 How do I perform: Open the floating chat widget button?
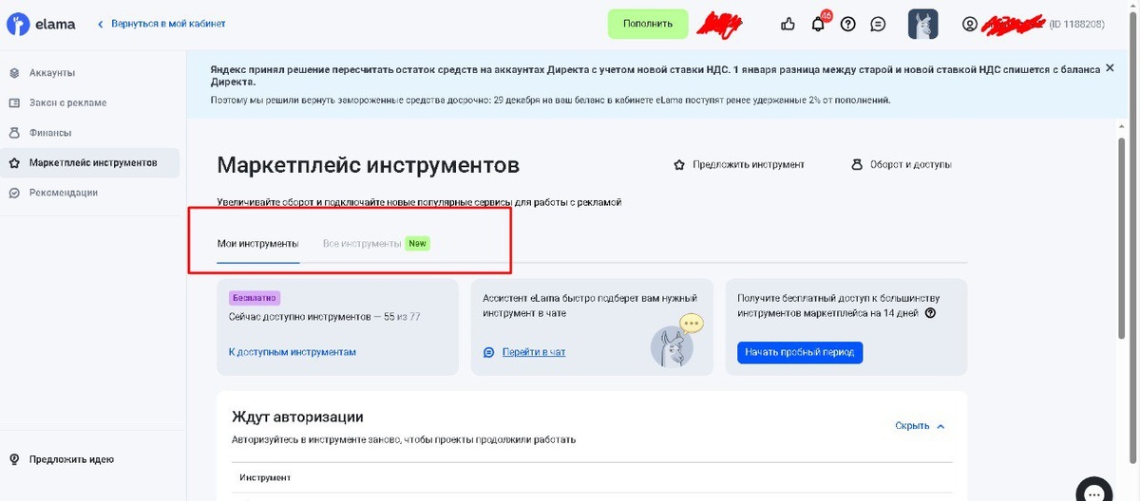[1095, 490]
